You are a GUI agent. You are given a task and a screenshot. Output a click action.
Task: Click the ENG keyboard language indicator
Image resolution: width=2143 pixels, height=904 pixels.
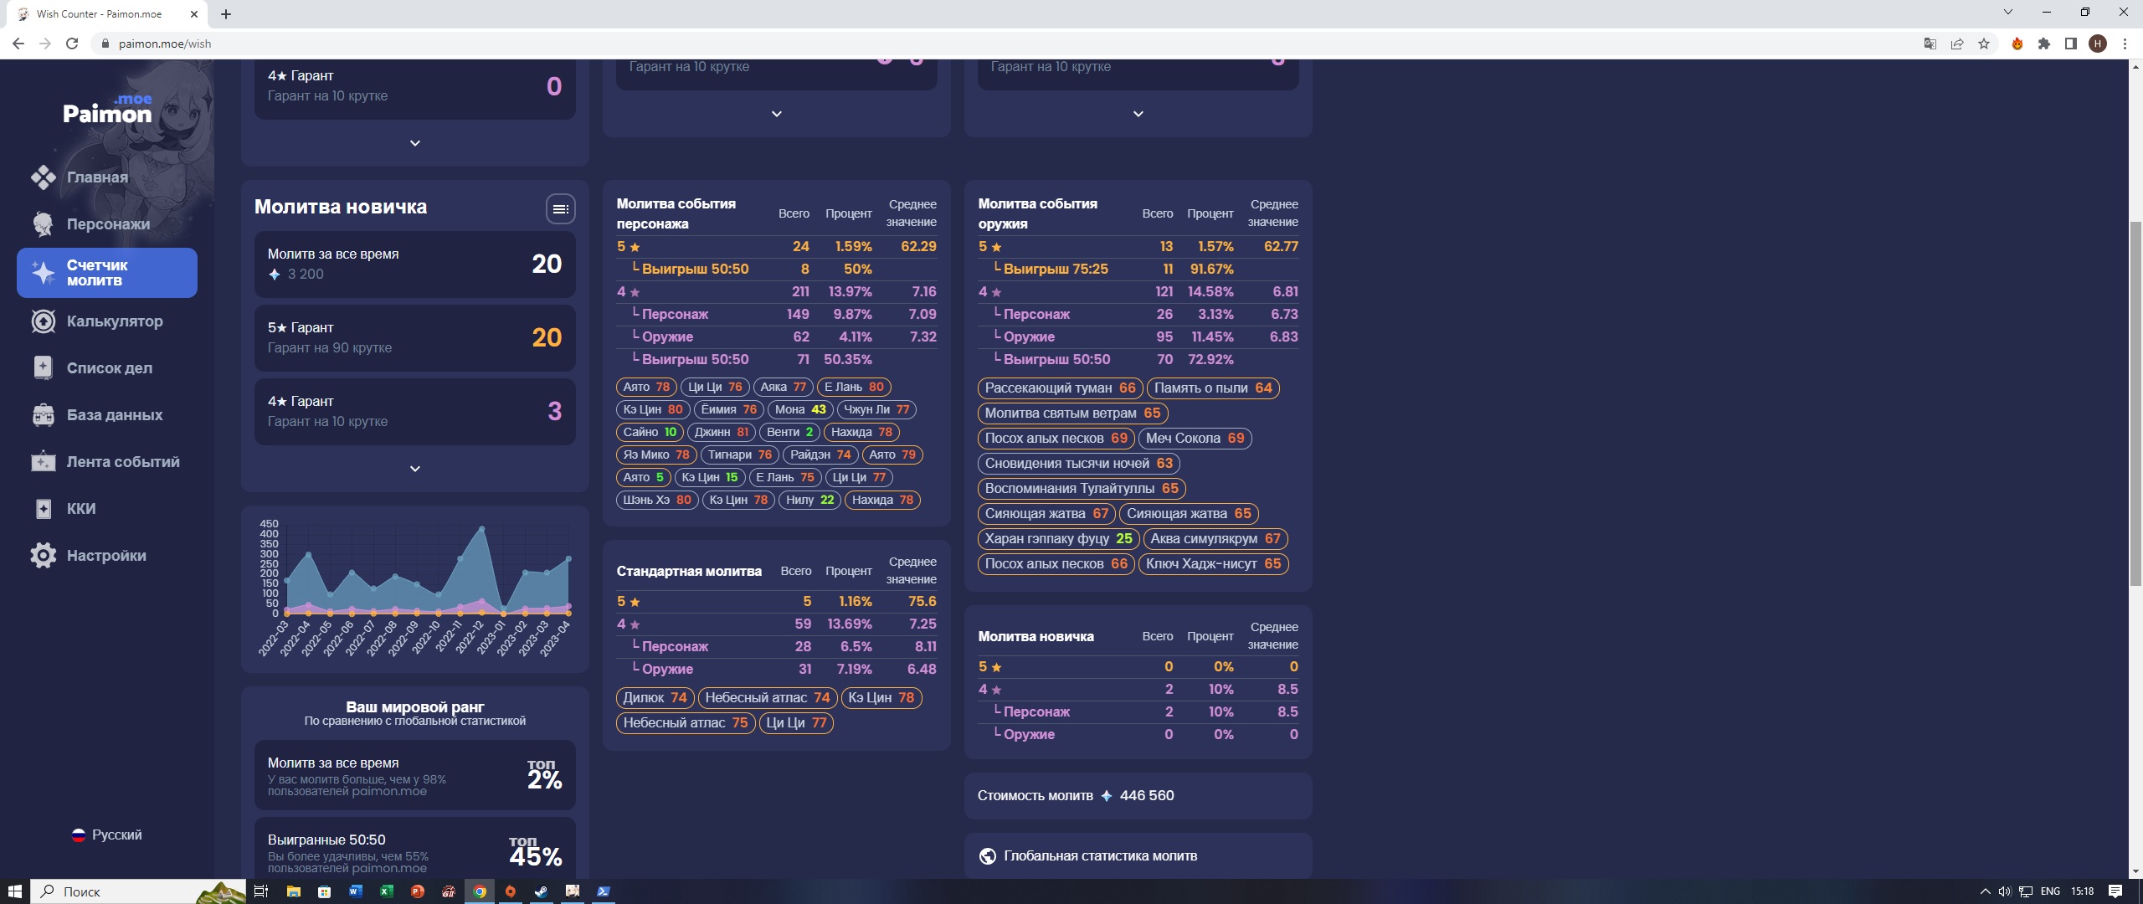(2050, 891)
